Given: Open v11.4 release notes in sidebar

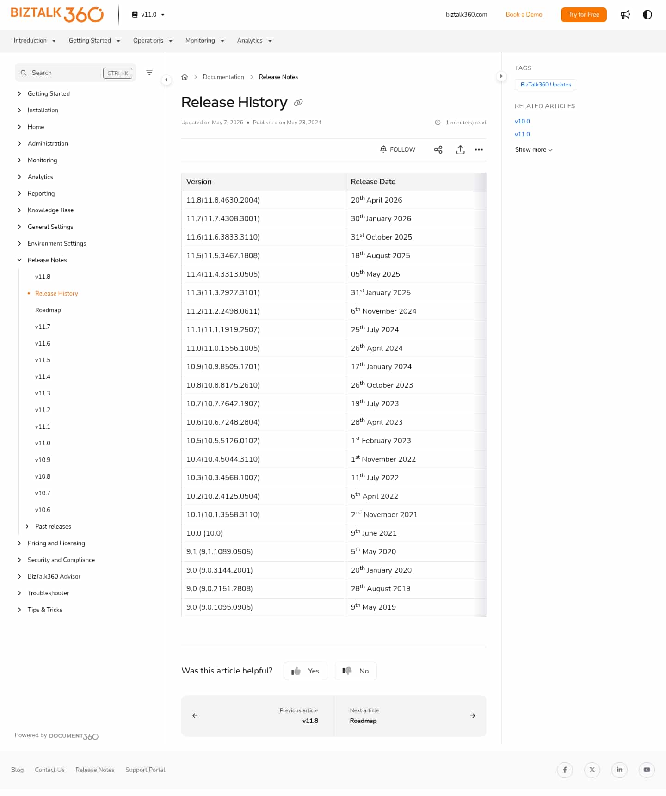Looking at the screenshot, I should (43, 377).
